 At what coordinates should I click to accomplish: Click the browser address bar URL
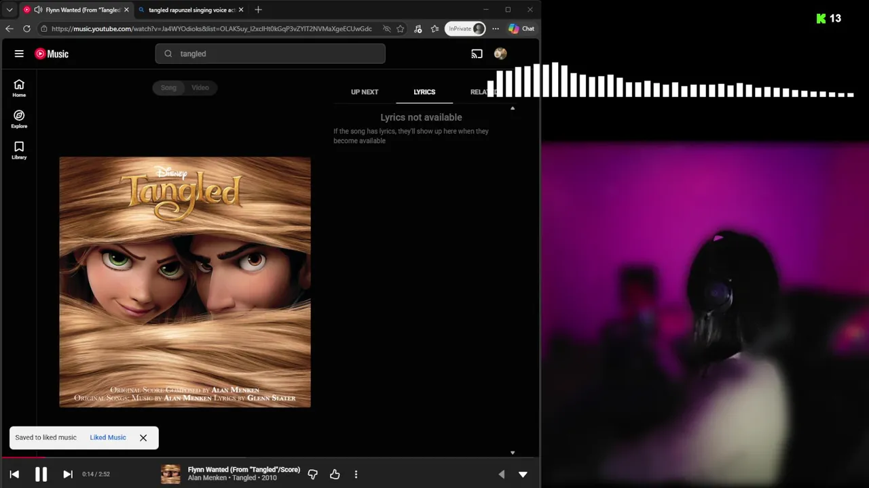point(212,28)
